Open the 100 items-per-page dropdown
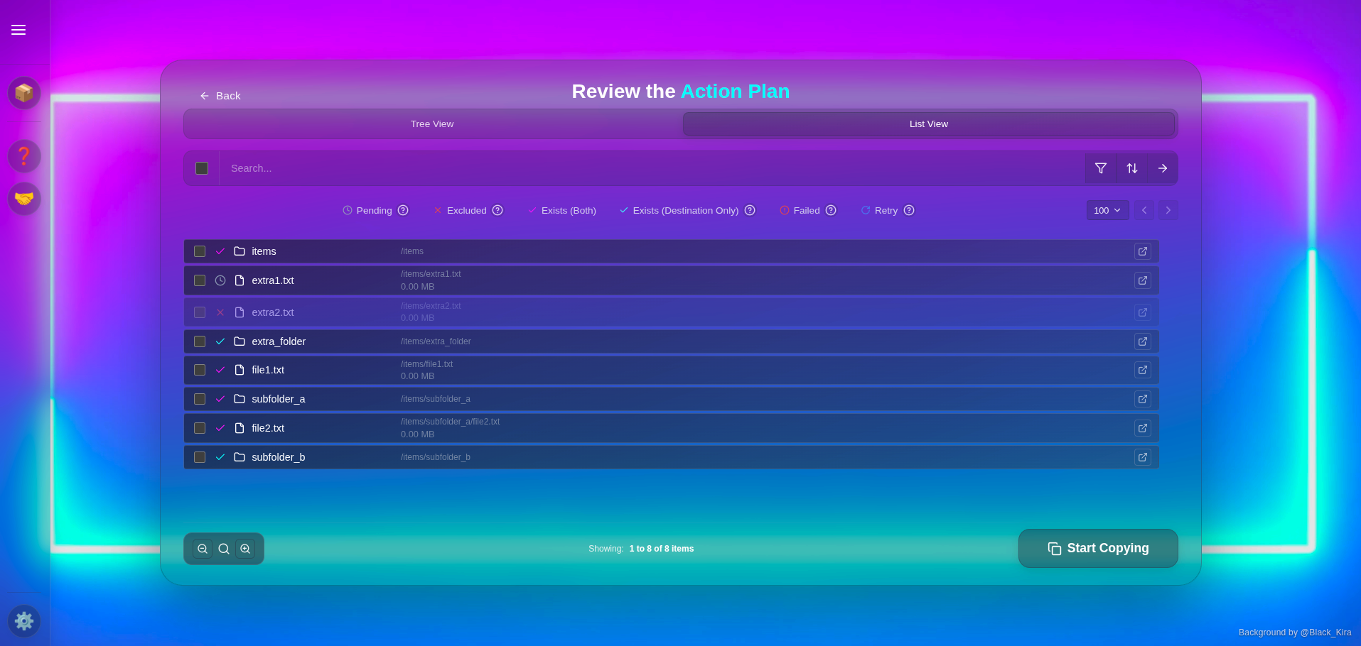 click(x=1107, y=210)
